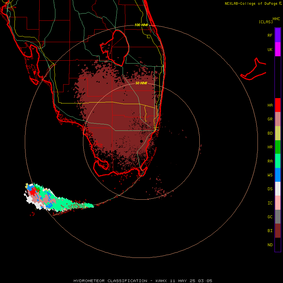Click the GC legend label

[270, 217]
